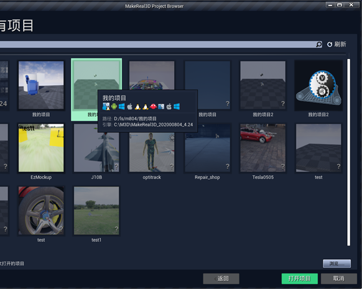Image resolution: width=362 pixels, height=289 pixels.
Task: Select the Tesla0505 project
Action: (x=262, y=152)
